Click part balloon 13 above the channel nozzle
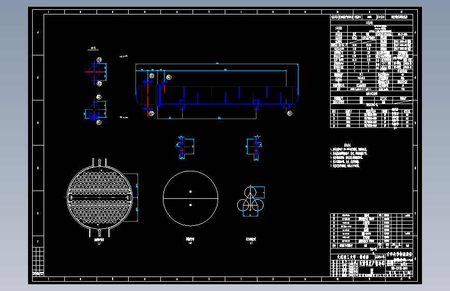450x291 pixels. (x=152, y=76)
